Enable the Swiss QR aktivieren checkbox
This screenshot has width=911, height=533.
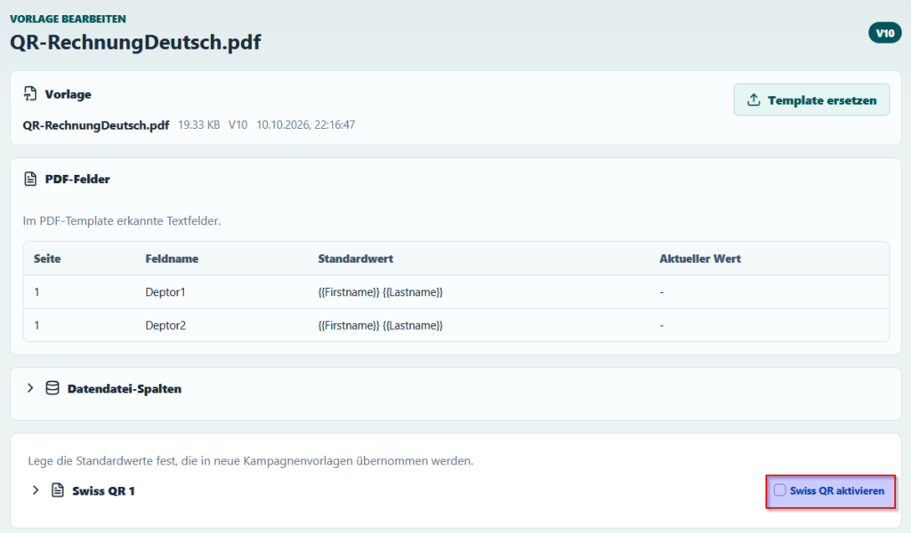click(x=779, y=490)
